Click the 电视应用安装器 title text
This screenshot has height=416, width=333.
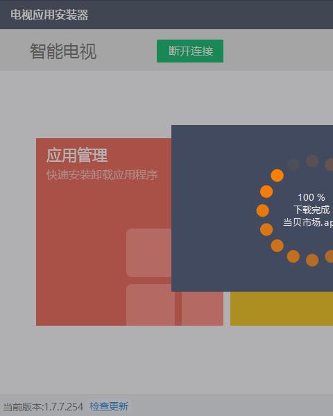click(x=49, y=15)
